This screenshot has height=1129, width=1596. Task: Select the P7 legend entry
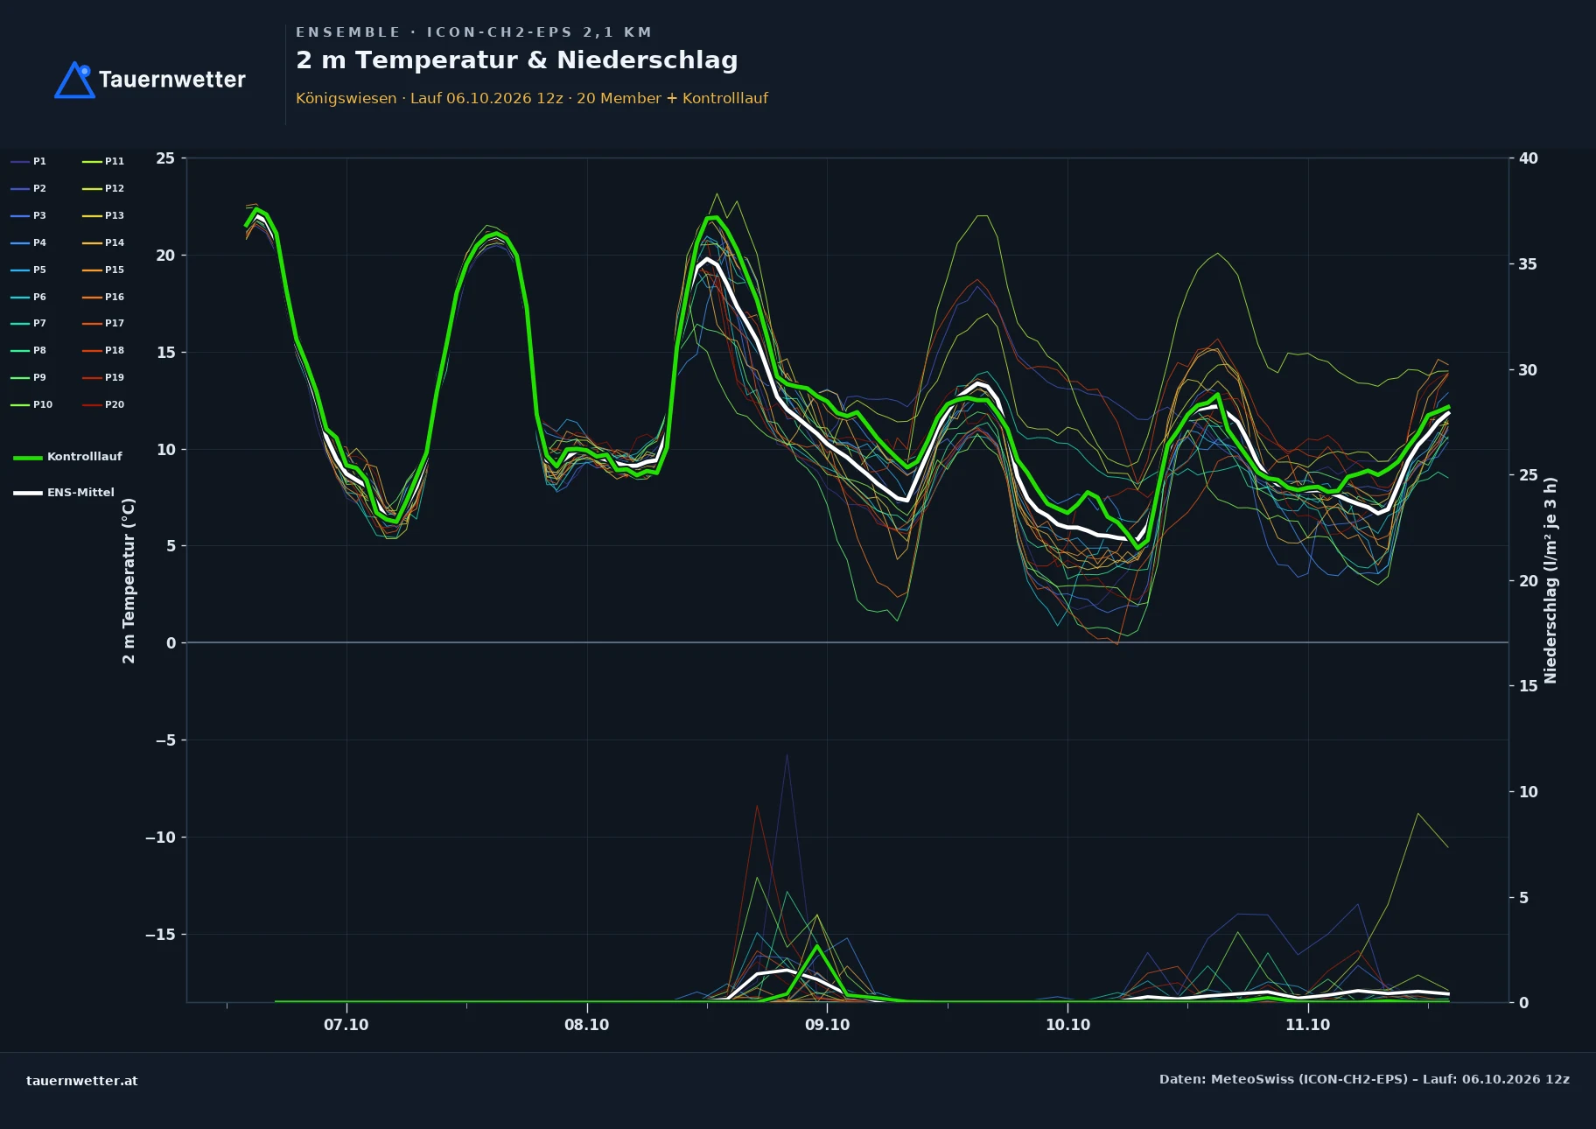point(28,323)
